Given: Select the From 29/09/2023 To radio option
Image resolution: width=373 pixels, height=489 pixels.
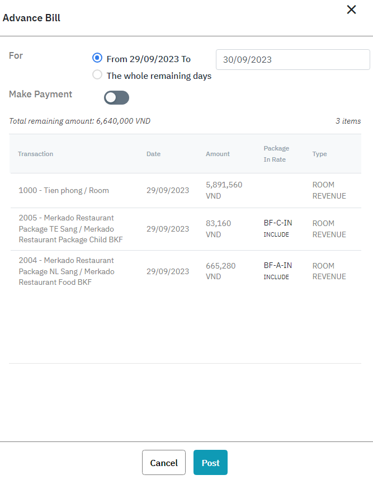Looking at the screenshot, I should click(98, 58).
